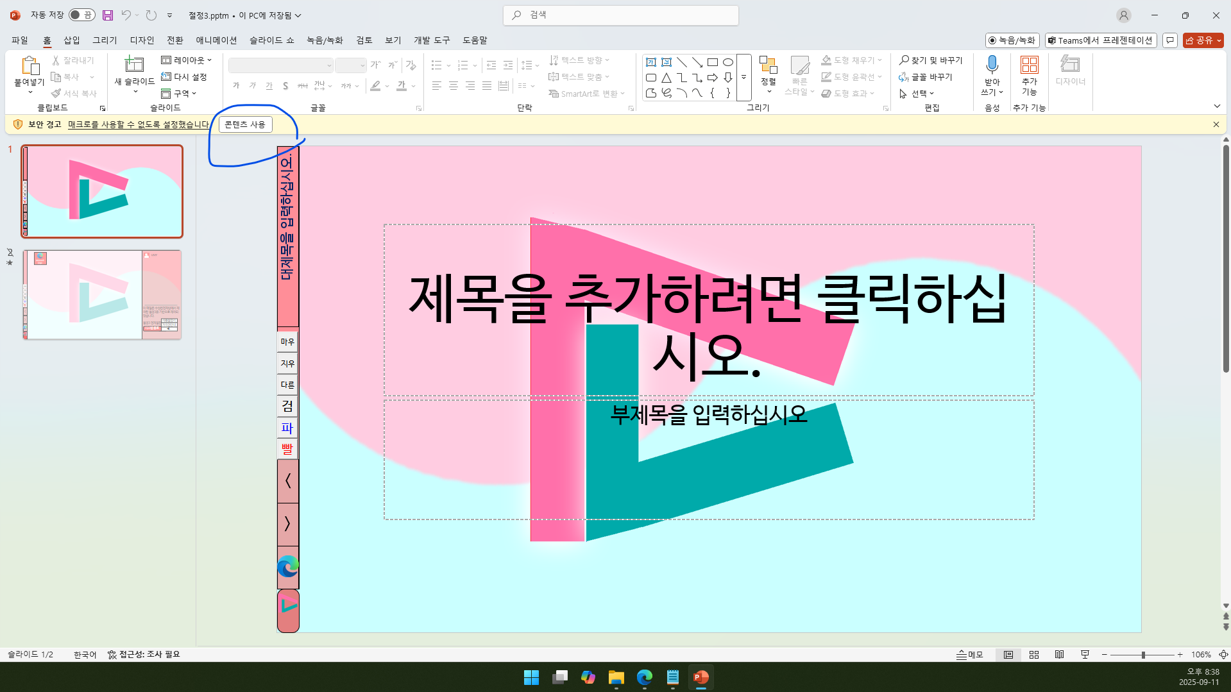Expand shapes gallery more arrow
The width and height of the screenshot is (1231, 692).
744,78
